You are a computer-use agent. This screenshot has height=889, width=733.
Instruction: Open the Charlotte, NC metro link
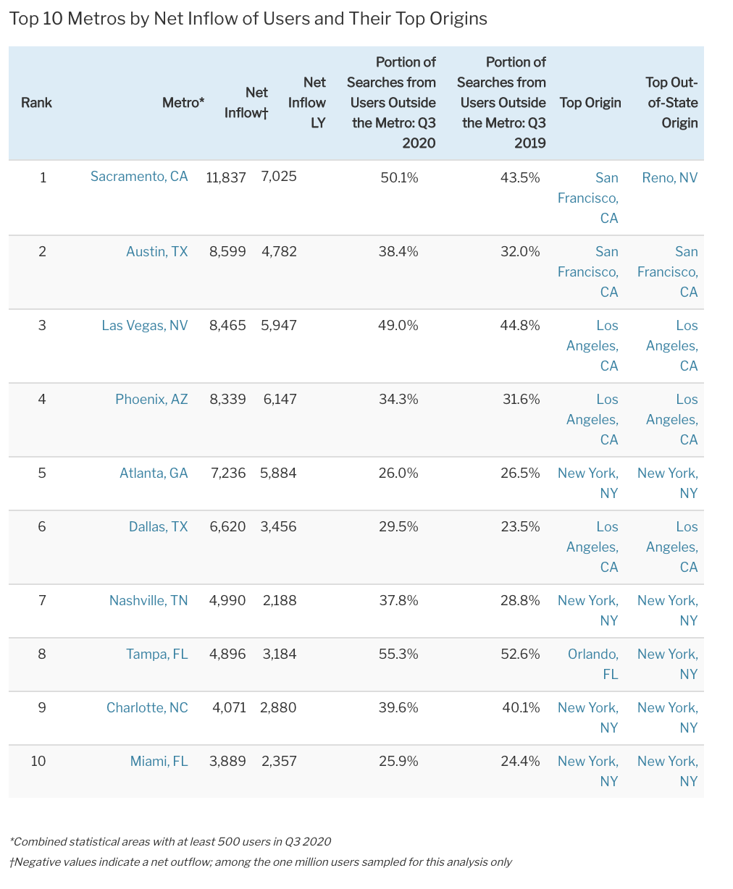(147, 708)
